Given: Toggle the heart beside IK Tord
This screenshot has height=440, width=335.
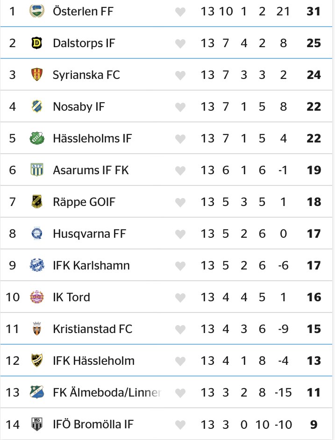Looking at the screenshot, I should [x=180, y=298].
